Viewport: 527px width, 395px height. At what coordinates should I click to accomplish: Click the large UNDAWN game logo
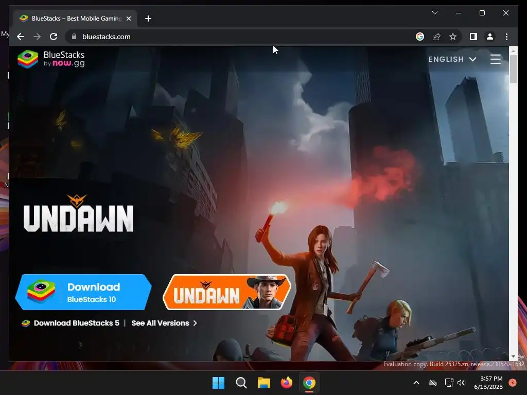pyautogui.click(x=78, y=213)
